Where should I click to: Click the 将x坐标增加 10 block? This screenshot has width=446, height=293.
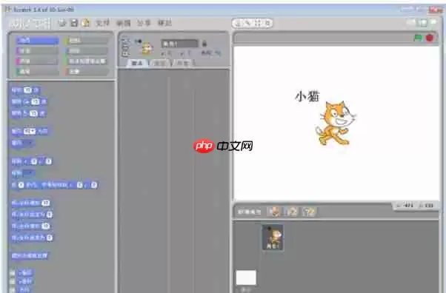(x=30, y=203)
